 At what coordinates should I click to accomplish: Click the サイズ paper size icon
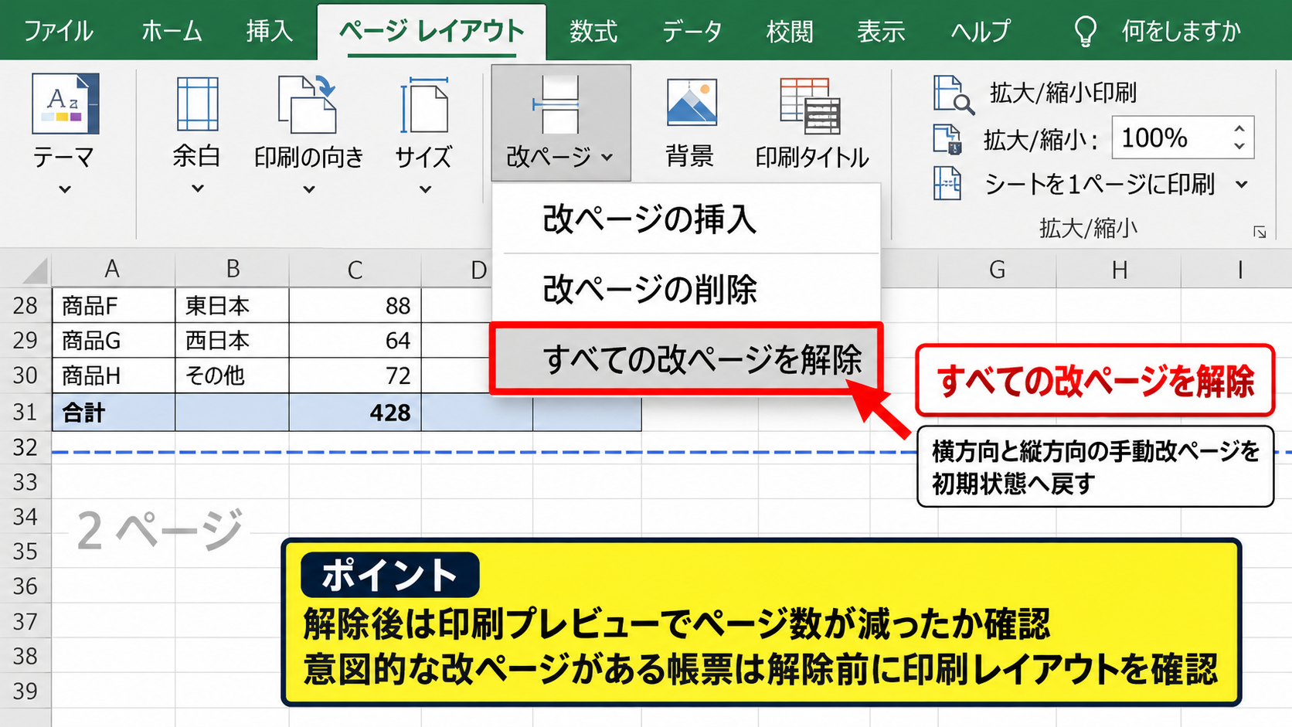(423, 104)
